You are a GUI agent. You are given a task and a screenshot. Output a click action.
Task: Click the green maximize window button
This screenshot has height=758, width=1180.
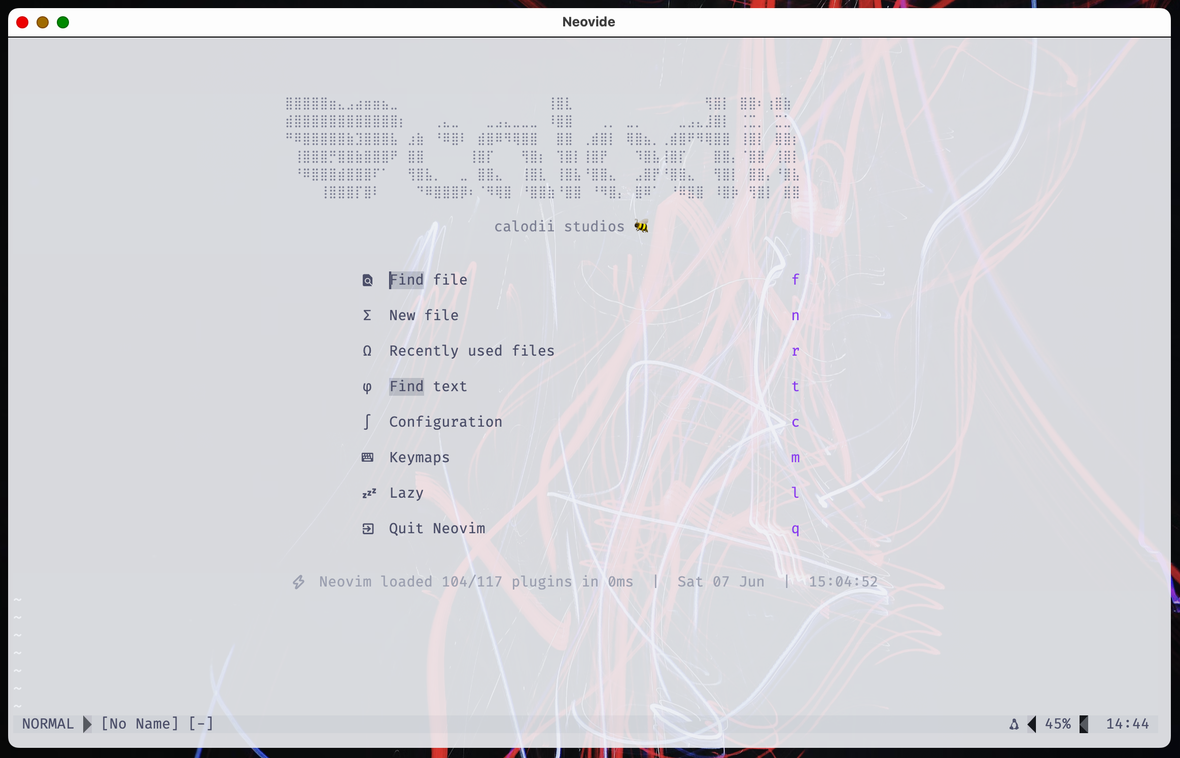tap(63, 22)
